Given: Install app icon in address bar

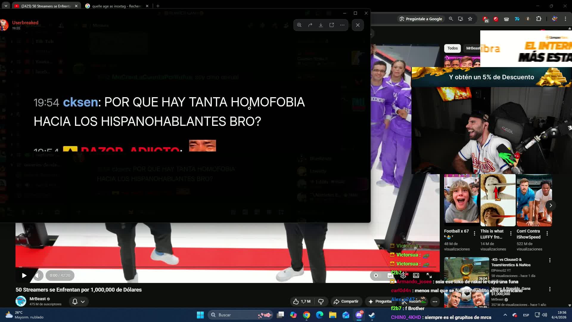Looking at the screenshot, I should [461, 19].
